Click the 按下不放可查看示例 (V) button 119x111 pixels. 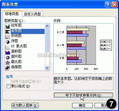(83, 95)
